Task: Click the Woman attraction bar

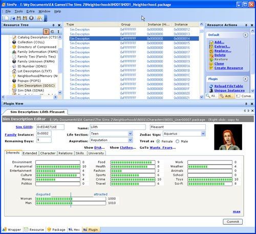Action: point(71,199)
